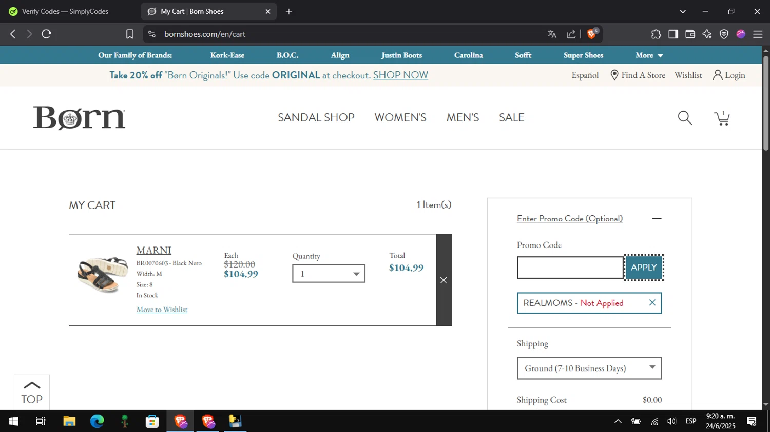770x432 pixels.
Task: Share this page icon
Action: tap(571, 34)
